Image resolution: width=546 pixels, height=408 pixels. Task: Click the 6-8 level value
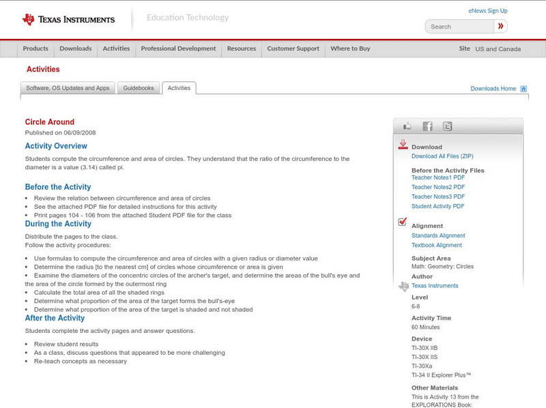pyautogui.click(x=416, y=307)
